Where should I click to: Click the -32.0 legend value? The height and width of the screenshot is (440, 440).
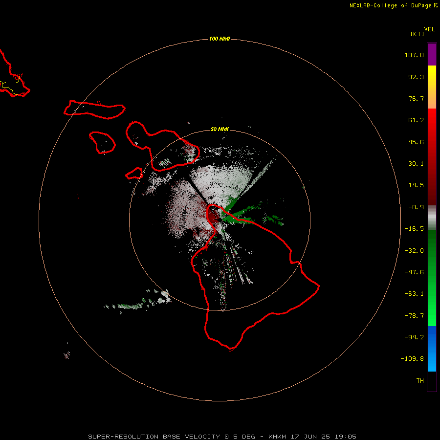click(414, 251)
